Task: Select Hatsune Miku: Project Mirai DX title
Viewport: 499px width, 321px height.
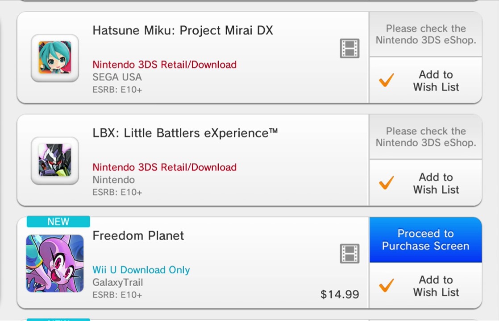Action: coord(183,30)
